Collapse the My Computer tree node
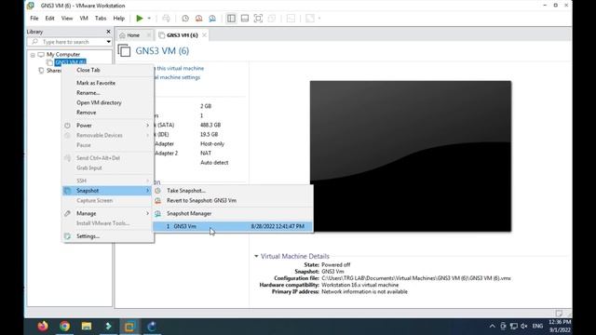596x335 pixels. [x=33, y=55]
